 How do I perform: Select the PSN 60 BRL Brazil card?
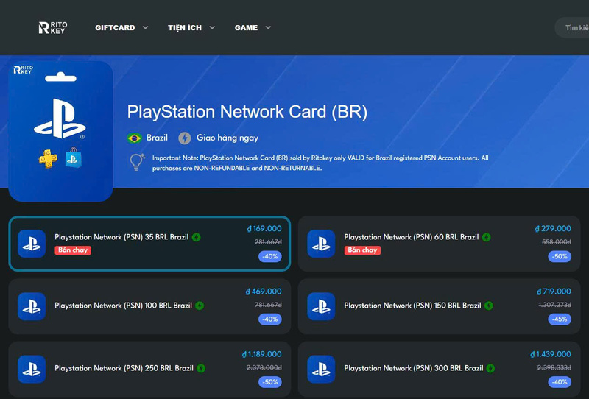pyautogui.click(x=439, y=244)
